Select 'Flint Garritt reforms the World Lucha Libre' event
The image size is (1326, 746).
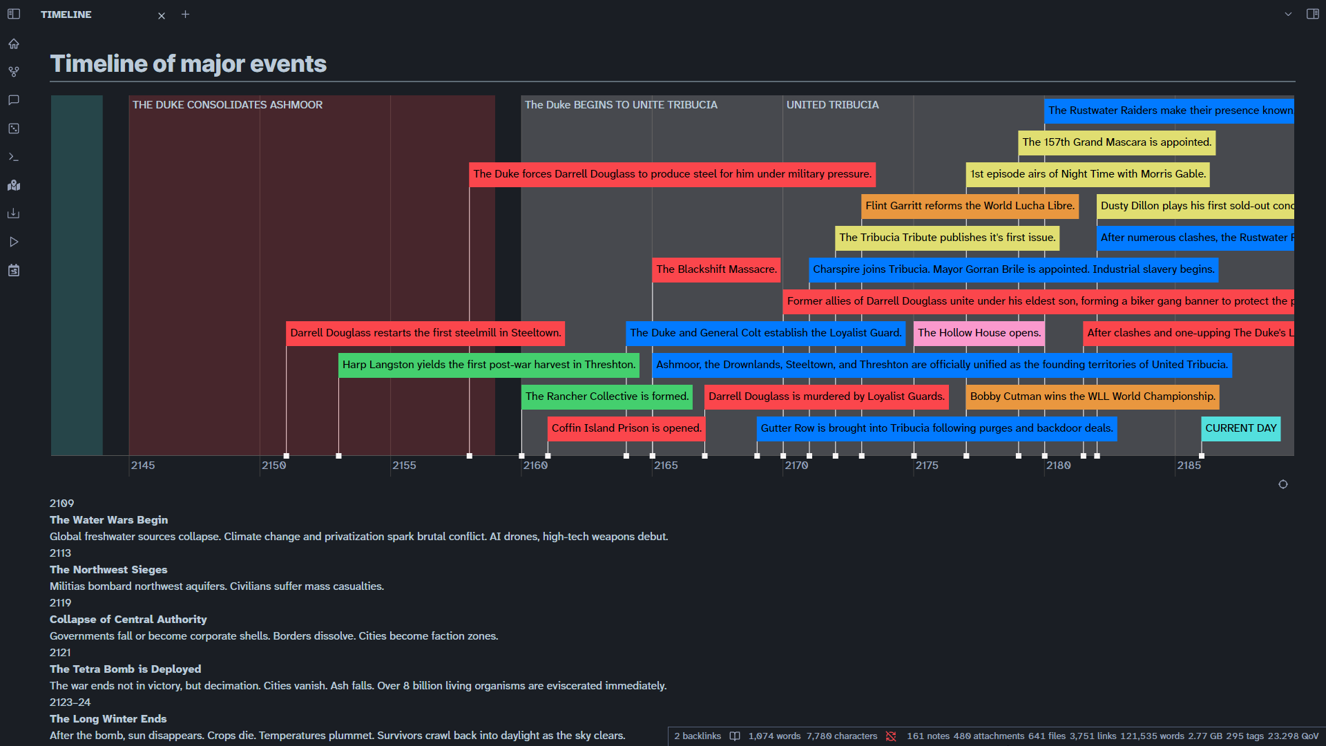click(x=970, y=206)
